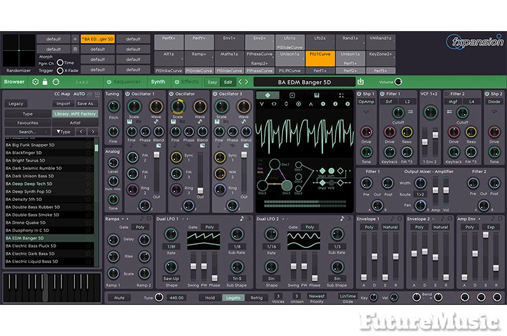This screenshot has width=507, height=336.
Task: Go to next preset with right arrow
Action: coord(247,82)
